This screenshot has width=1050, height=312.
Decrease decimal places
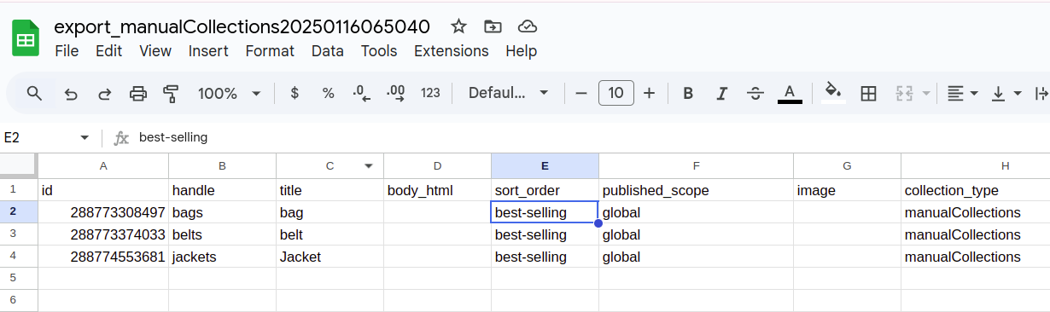click(362, 93)
